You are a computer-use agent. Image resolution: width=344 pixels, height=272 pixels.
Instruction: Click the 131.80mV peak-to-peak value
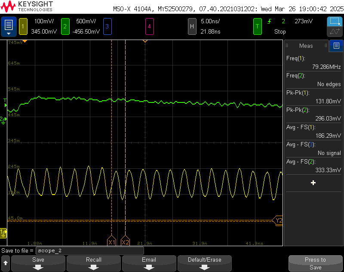coord(328,101)
